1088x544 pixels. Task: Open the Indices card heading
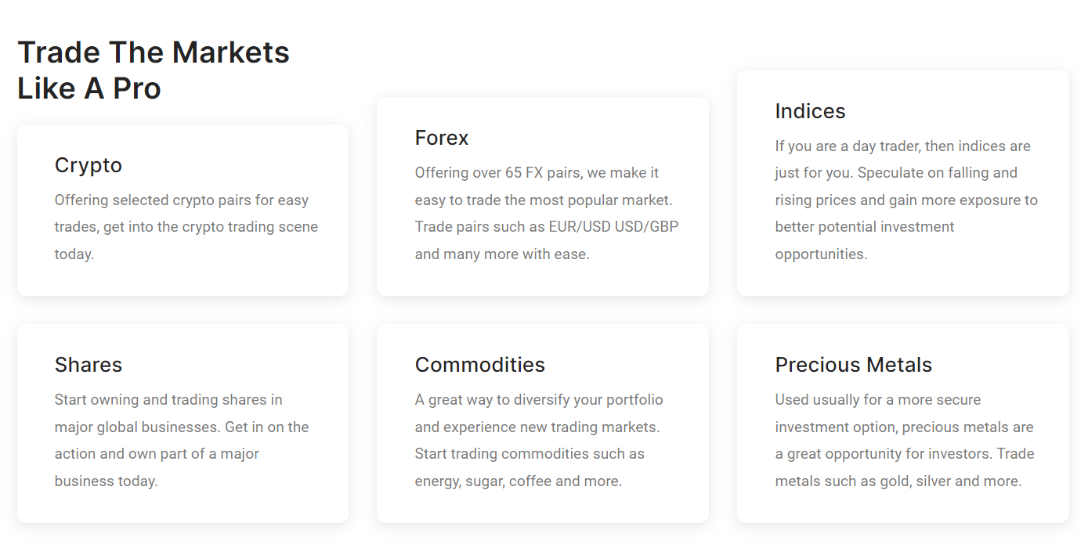click(x=810, y=111)
